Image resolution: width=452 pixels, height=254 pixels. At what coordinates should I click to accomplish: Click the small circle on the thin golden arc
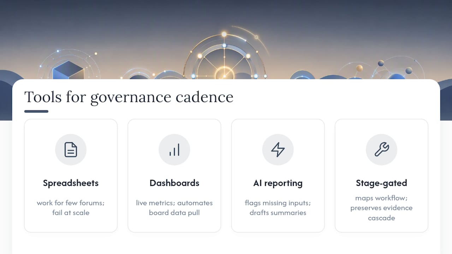click(256, 37)
